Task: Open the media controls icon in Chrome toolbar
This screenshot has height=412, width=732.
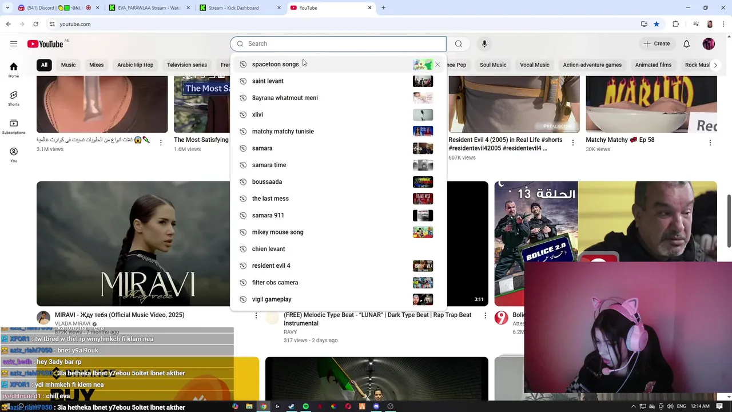Action: click(x=696, y=24)
